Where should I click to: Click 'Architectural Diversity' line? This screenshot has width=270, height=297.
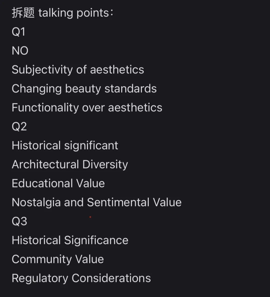[70, 164]
